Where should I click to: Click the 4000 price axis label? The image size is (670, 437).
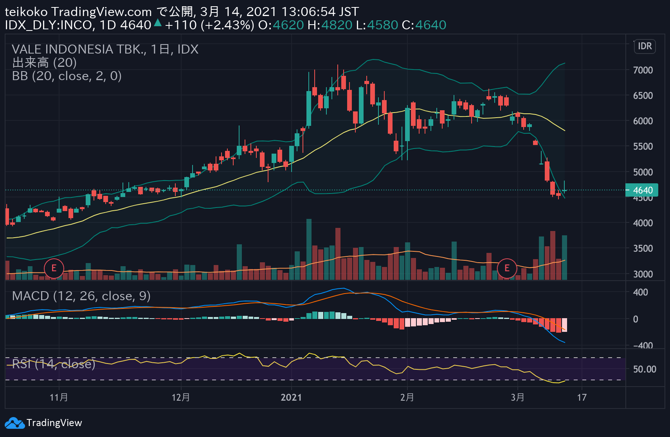[x=643, y=223]
